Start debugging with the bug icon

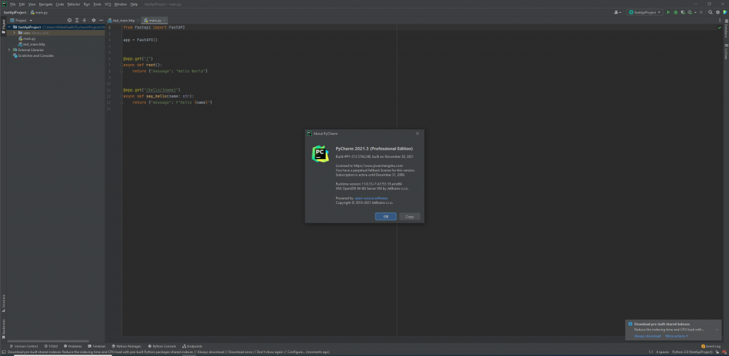tap(676, 13)
